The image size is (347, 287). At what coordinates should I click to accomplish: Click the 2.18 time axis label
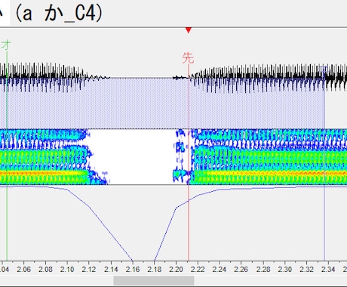tap(155, 270)
